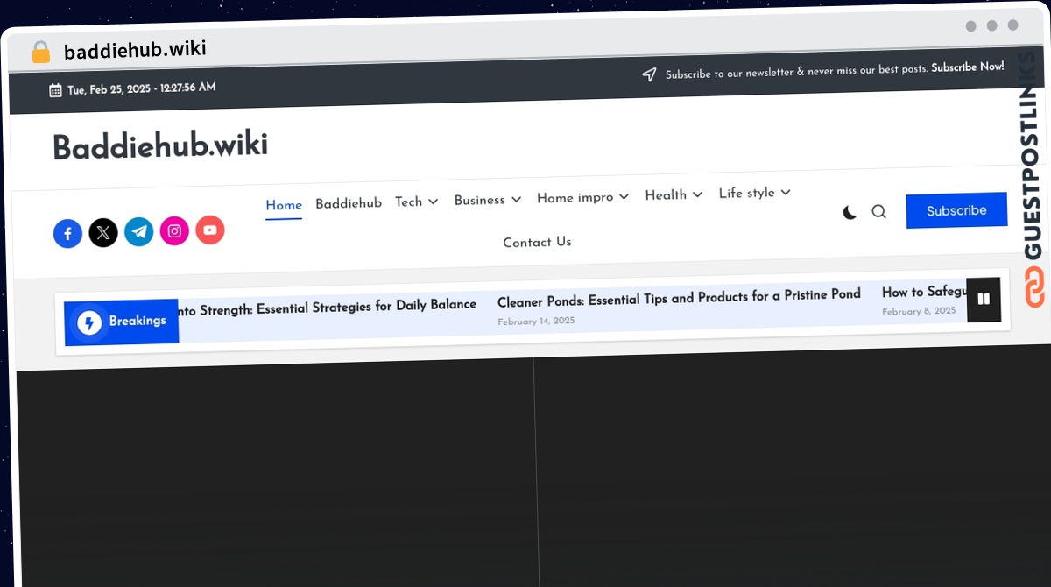Click the Breakings lightning bolt icon

point(89,323)
